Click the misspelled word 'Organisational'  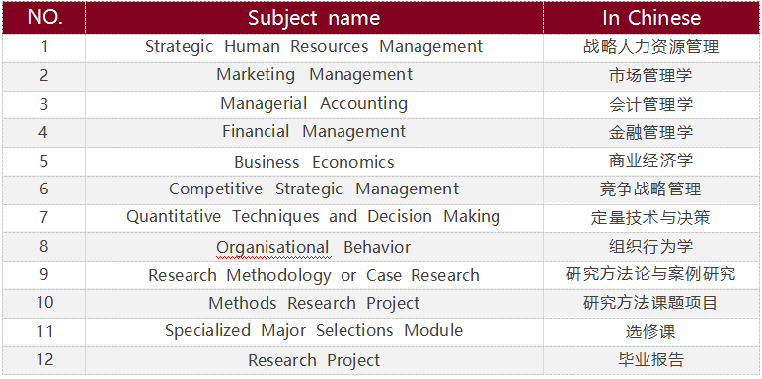click(x=272, y=248)
